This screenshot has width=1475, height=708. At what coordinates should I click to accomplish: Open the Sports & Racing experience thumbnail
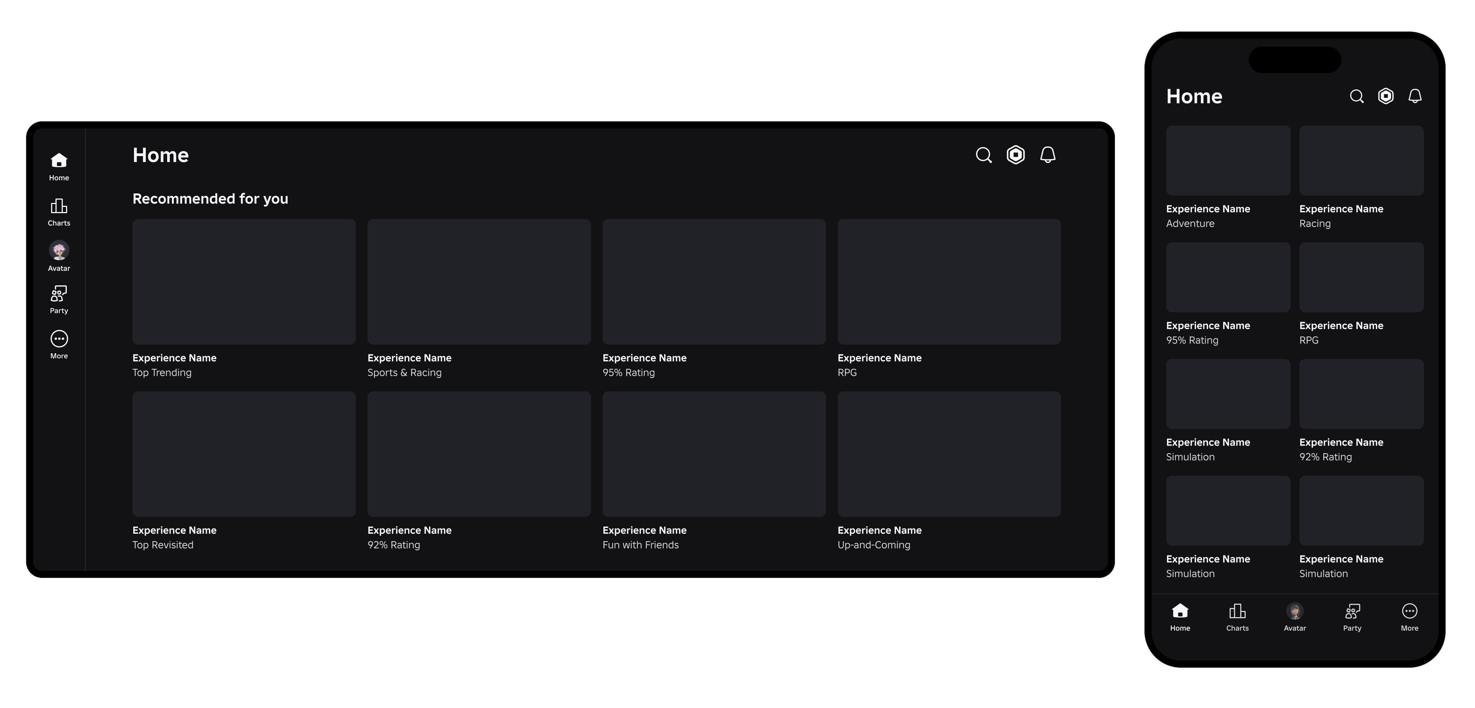tap(479, 282)
